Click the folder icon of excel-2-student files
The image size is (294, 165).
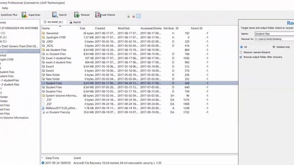[x=43, y=62]
